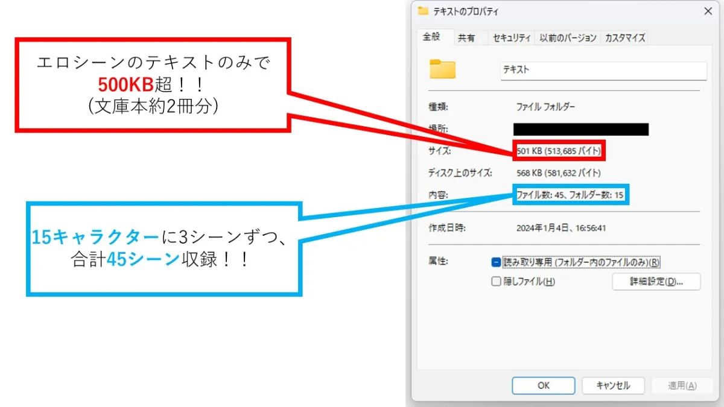The height and width of the screenshot is (407, 724).
Task: Click the disabled 適用 (Apply) button
Action: point(682,385)
